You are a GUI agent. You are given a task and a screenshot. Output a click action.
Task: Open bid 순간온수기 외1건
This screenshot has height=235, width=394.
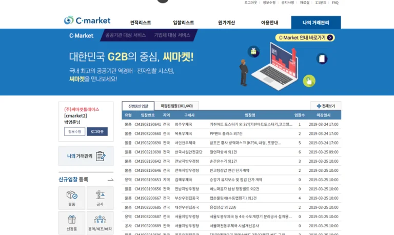[x=223, y=161]
